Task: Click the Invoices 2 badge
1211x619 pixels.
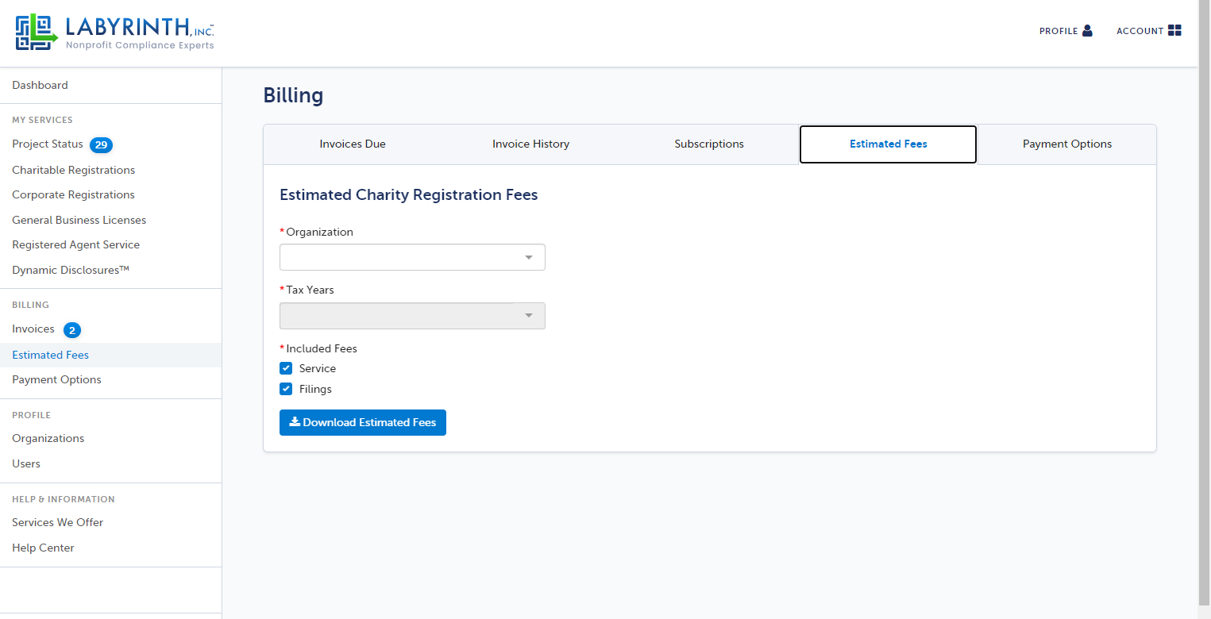Action: click(x=72, y=330)
